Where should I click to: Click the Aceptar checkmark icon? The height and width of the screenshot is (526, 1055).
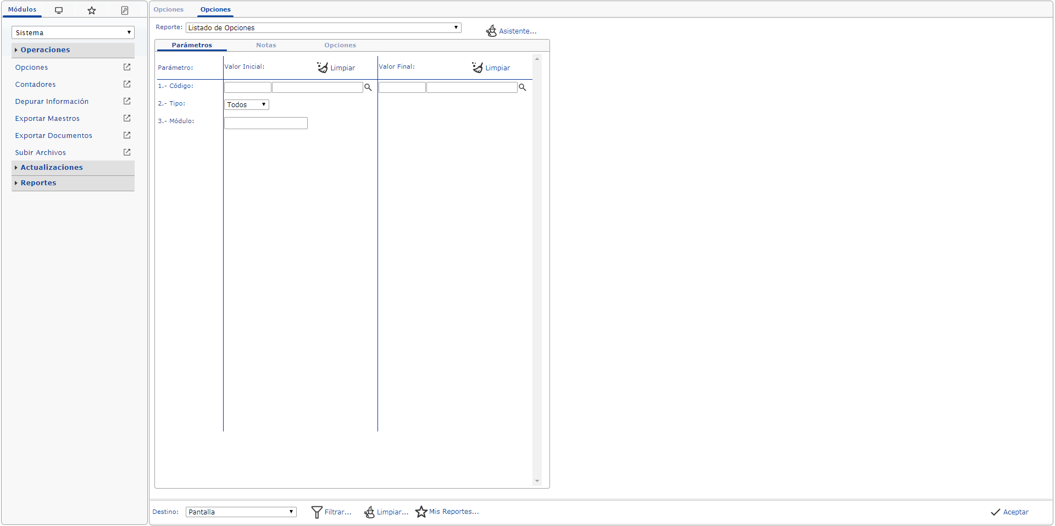(x=996, y=512)
